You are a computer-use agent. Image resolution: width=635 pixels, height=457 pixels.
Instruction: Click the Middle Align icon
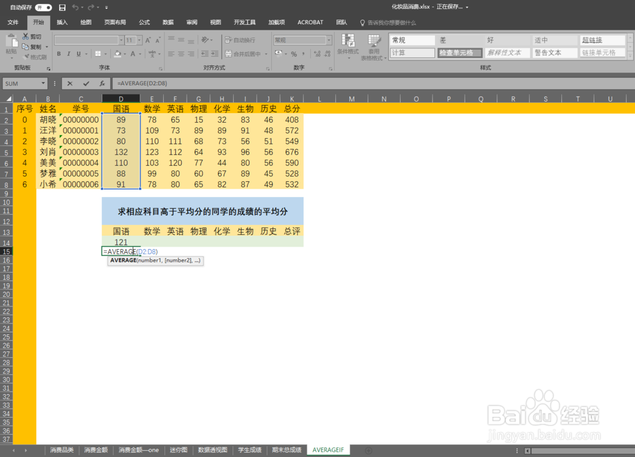(x=181, y=40)
